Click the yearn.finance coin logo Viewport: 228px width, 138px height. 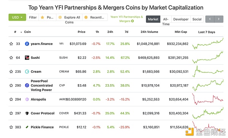(27, 44)
